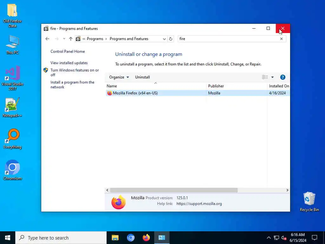Click the scroll left arrow
This screenshot has width=325, height=244.
pos(107,190)
